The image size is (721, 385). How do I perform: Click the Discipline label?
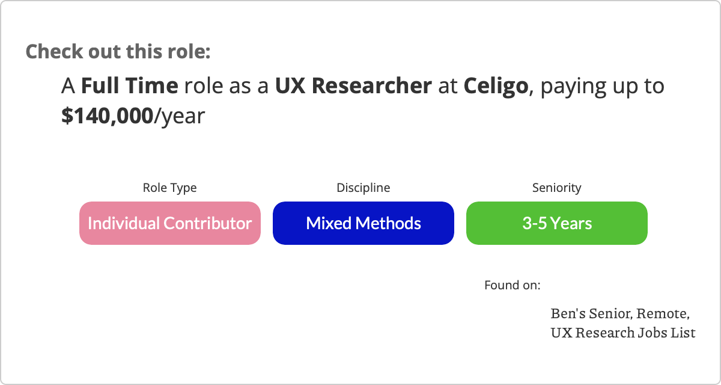[363, 188]
